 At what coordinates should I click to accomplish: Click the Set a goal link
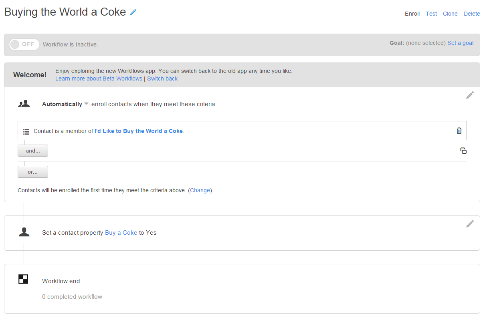point(460,43)
